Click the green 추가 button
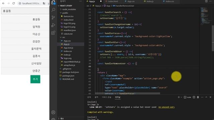Screen dimensions: 214x120 (35, 79)
